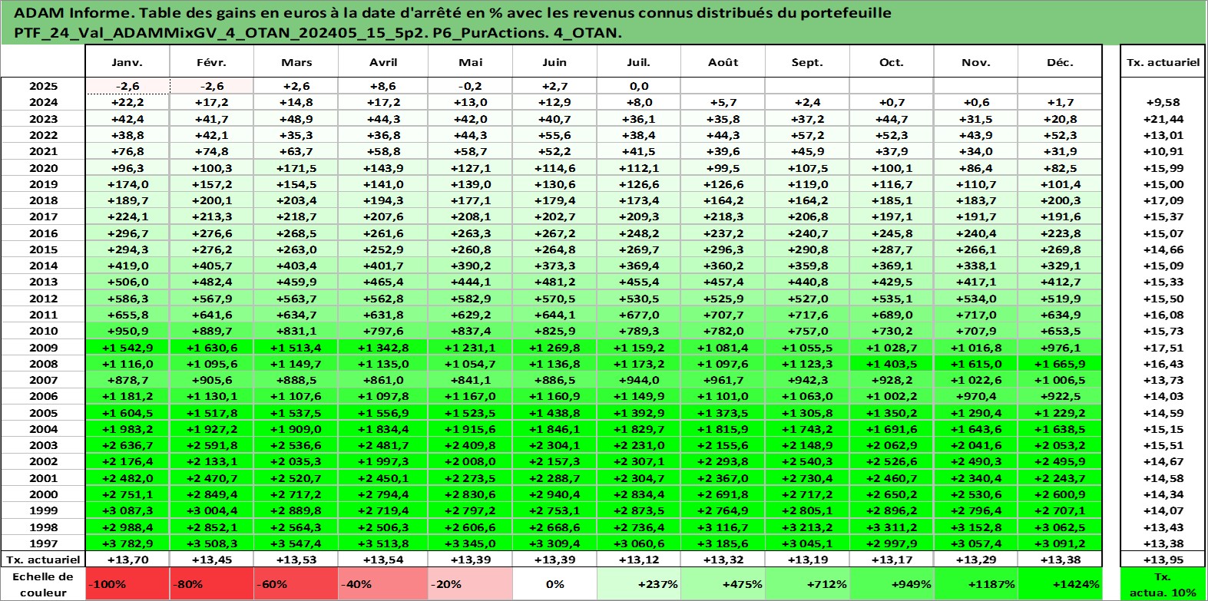Select the -80% color scale swatch
This screenshot has width=1208, height=601.
click(x=211, y=584)
